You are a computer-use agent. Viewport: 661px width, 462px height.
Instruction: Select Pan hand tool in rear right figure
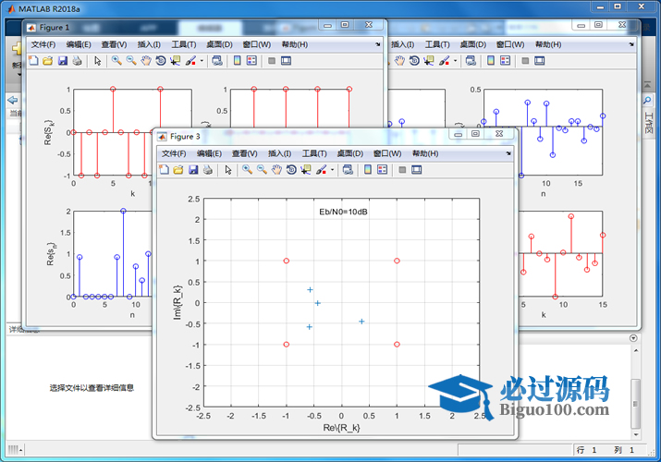point(399,61)
